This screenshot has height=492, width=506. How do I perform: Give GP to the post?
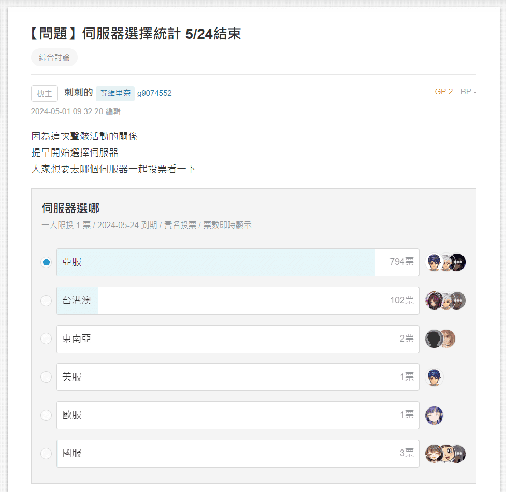click(443, 92)
